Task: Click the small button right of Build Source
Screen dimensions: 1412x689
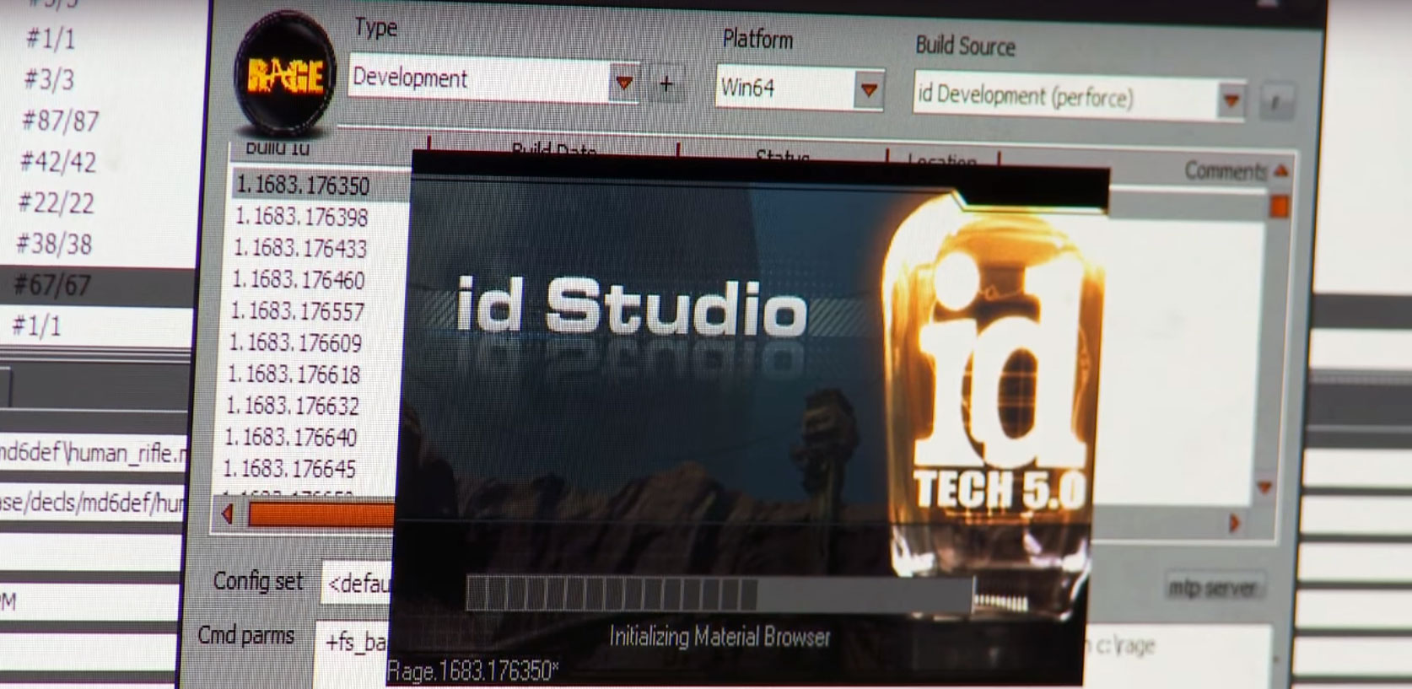Action: point(1275,103)
